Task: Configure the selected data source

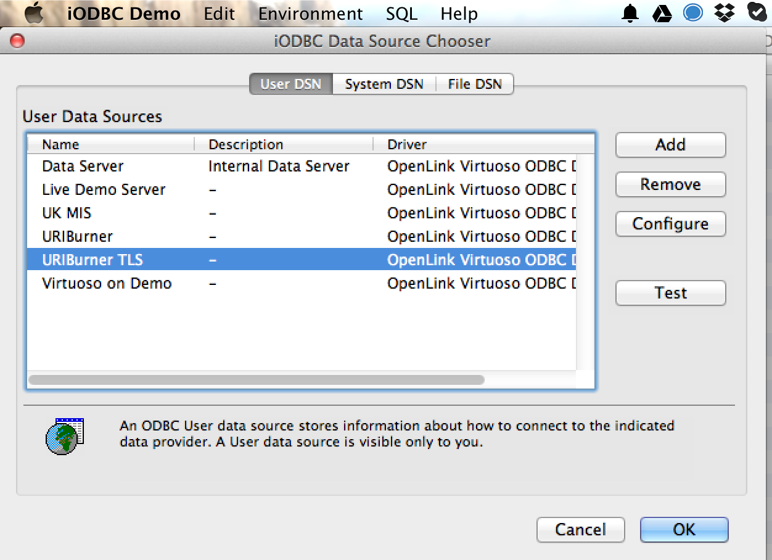Action: pos(670,224)
